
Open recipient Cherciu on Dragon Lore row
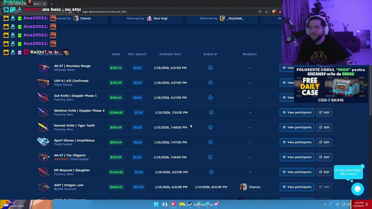coord(250,187)
